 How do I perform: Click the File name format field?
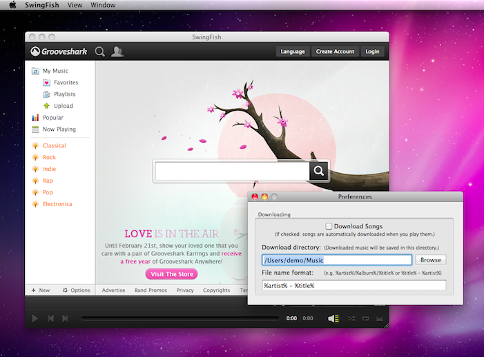(354, 285)
